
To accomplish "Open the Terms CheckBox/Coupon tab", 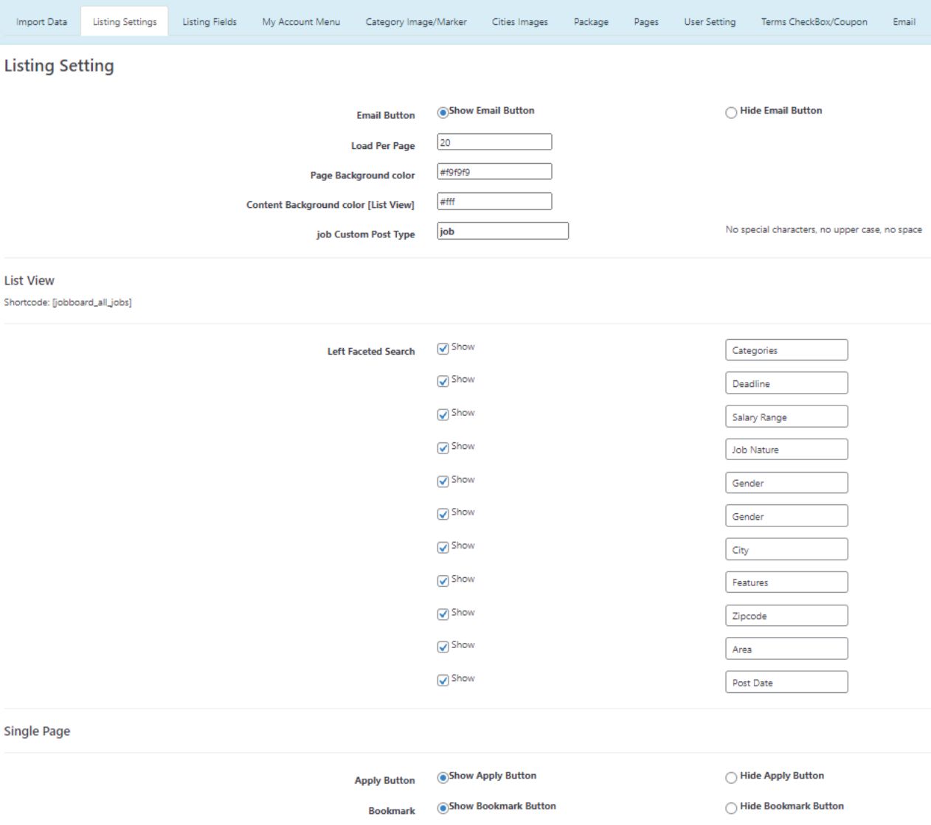I will pyautogui.click(x=814, y=22).
